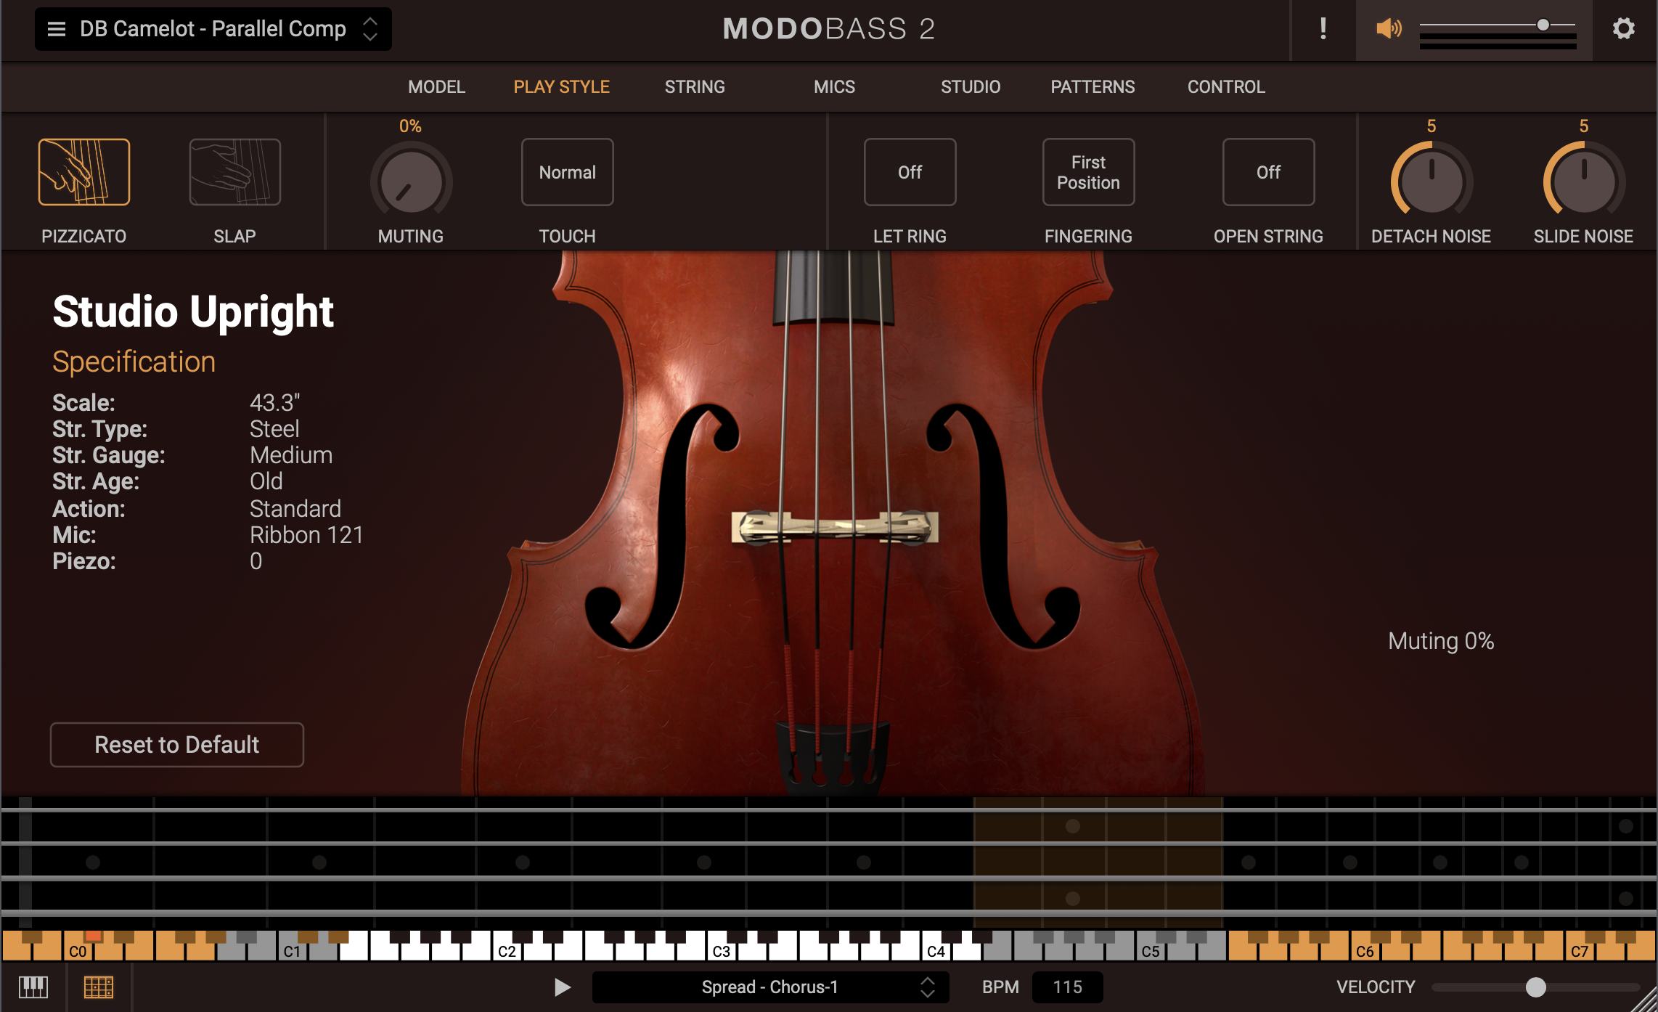Click the BPM value field 115
Viewport: 1658px width, 1012px height.
click(x=1067, y=987)
